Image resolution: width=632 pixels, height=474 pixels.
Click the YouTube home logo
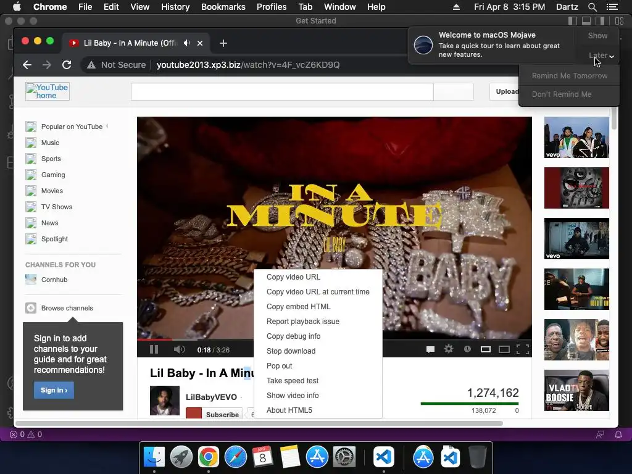48,91
